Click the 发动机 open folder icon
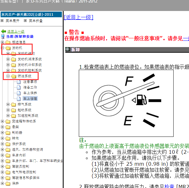This screenshot has width=189, height=188. click(8, 48)
